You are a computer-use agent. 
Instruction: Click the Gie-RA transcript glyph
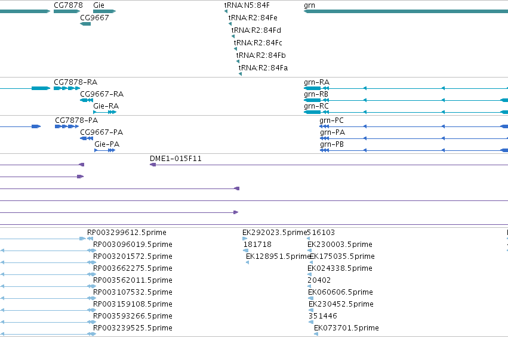tap(104, 112)
